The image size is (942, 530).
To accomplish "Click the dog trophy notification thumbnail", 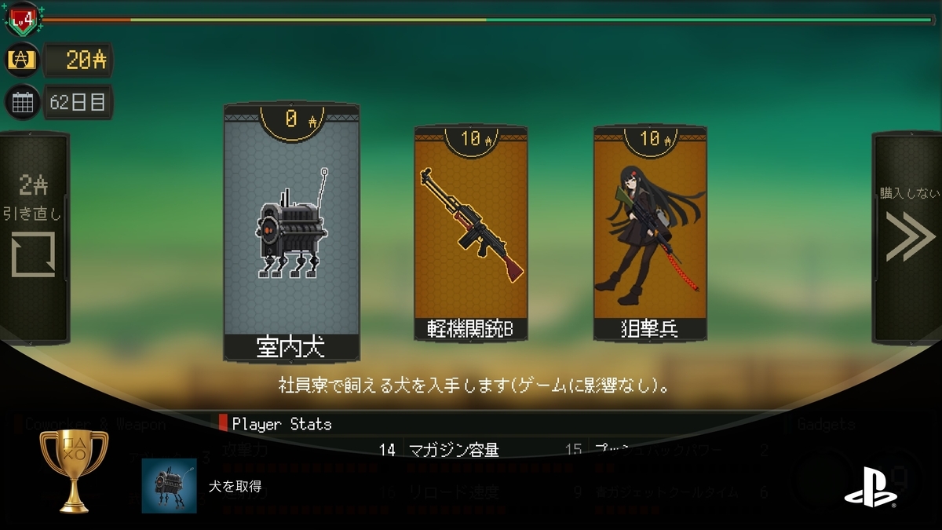I will coord(170,485).
